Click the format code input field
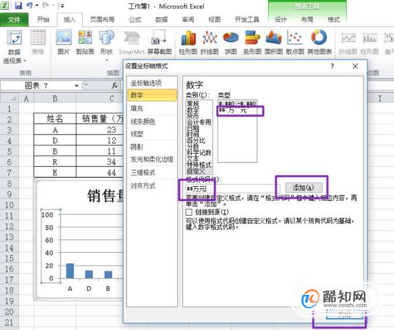394x330 pixels. coord(233,189)
